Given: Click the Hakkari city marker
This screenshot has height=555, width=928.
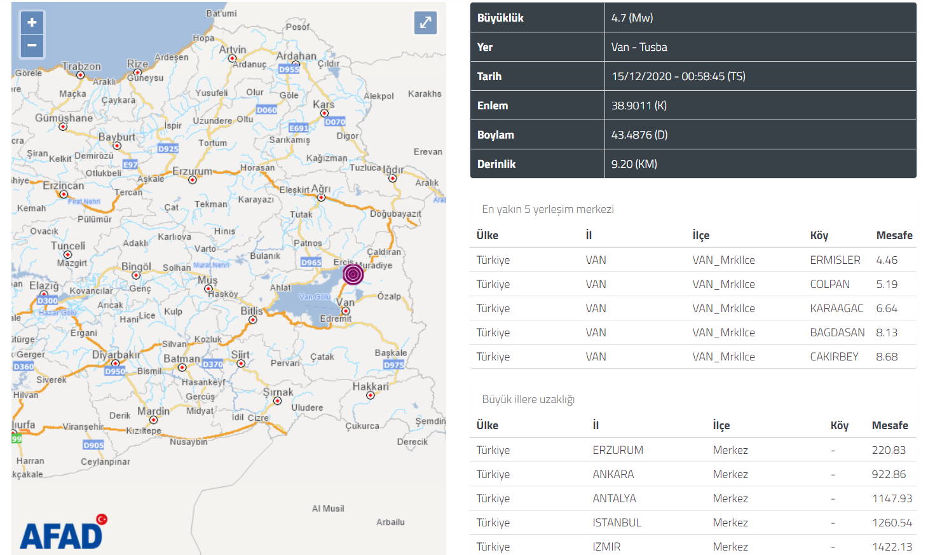Looking at the screenshot, I should 371,395.
